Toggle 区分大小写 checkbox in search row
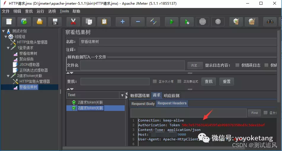This screenshot has height=151, width=282. [x=155, y=81]
